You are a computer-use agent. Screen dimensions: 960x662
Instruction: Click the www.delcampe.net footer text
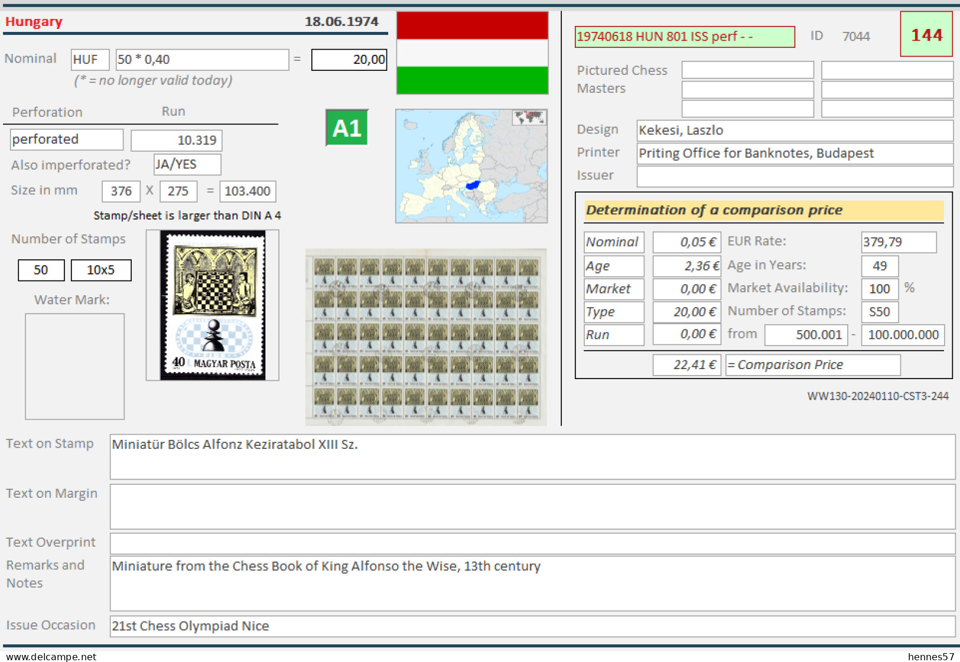51,657
